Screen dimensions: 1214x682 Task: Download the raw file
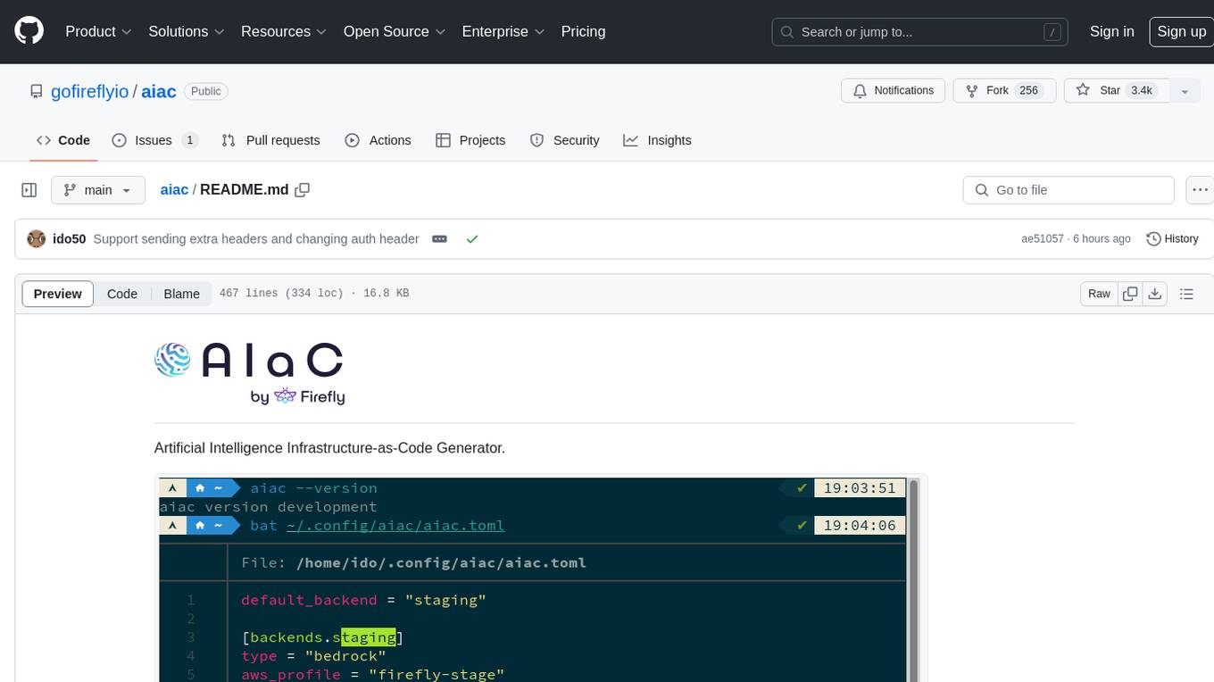pos(1155,294)
